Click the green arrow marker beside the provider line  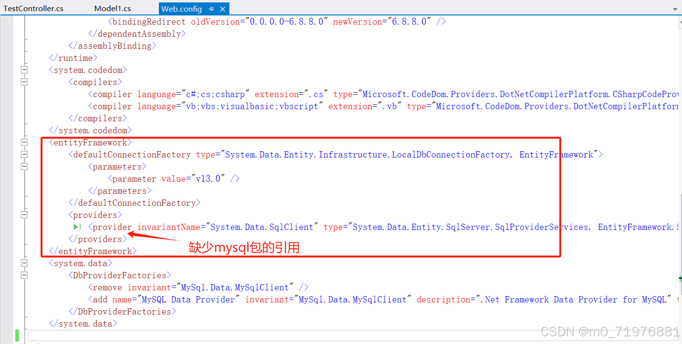(76, 227)
